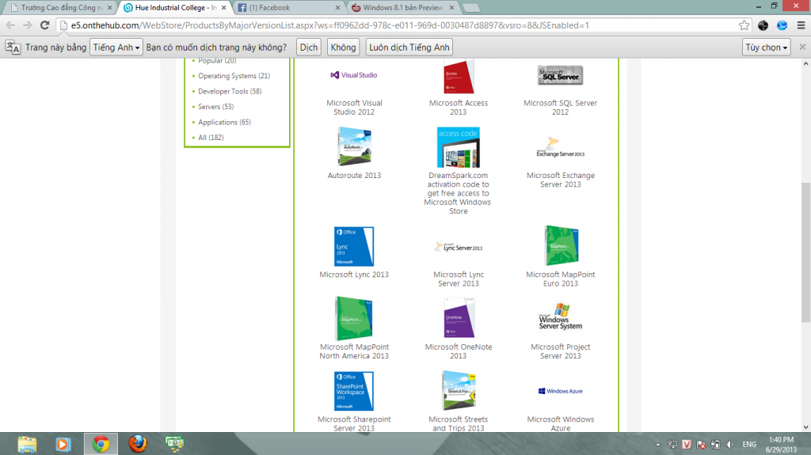The height and width of the screenshot is (455, 811).
Task: Switch to Trường Cao đẳng Công tab
Action: click(61, 8)
